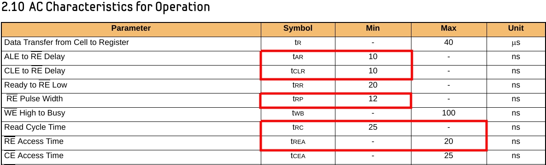This screenshot has width=546, height=165.
Task: Click the tRP symbol cell
Action: tap(298, 99)
